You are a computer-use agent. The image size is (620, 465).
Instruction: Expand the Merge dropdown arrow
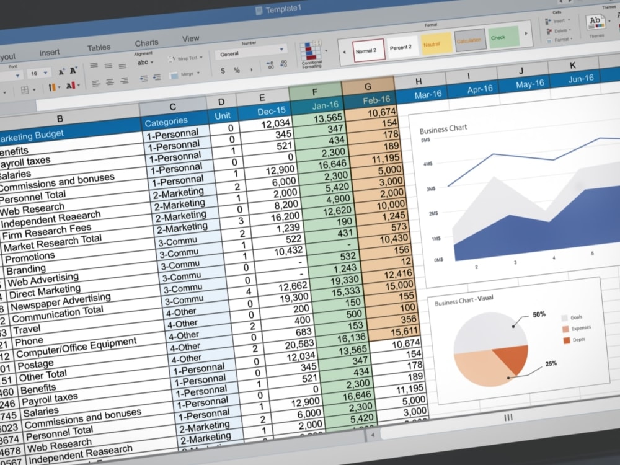198,73
